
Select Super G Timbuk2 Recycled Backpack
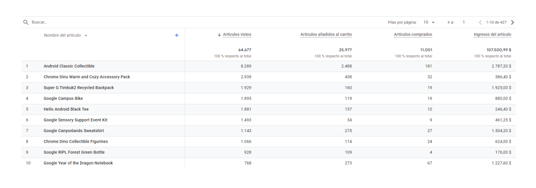pos(79,88)
